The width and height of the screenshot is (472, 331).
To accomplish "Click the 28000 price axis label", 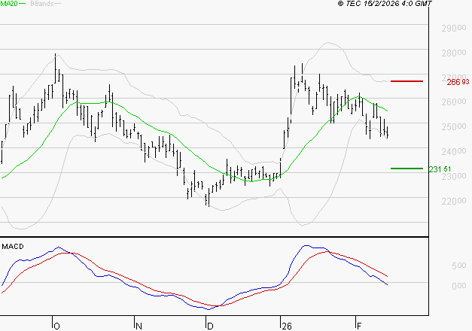I will pos(454,53).
